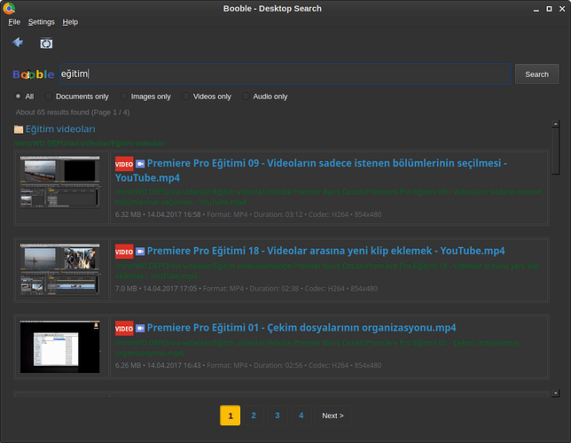This screenshot has height=443, width=571.
Task: Click the camera file icon of Premiere Pro Eğitimi 09
Action: [x=140, y=164]
